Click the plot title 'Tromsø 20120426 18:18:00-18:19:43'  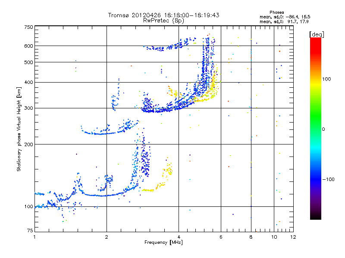(x=163, y=15)
